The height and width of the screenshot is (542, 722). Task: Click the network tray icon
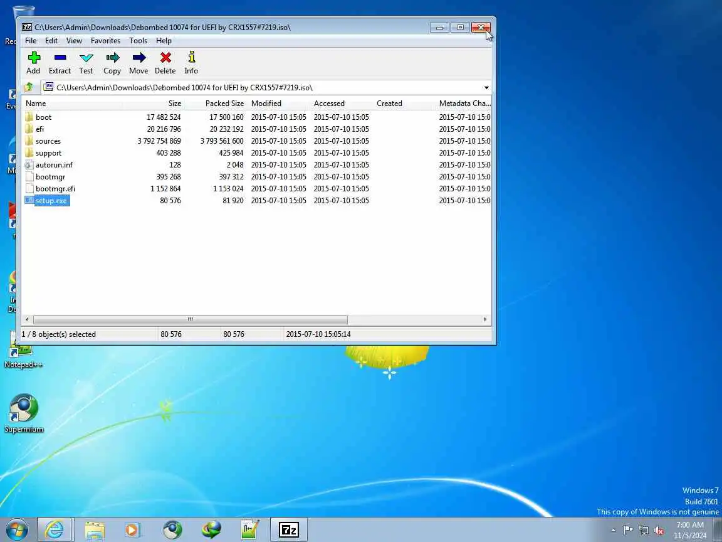click(644, 530)
